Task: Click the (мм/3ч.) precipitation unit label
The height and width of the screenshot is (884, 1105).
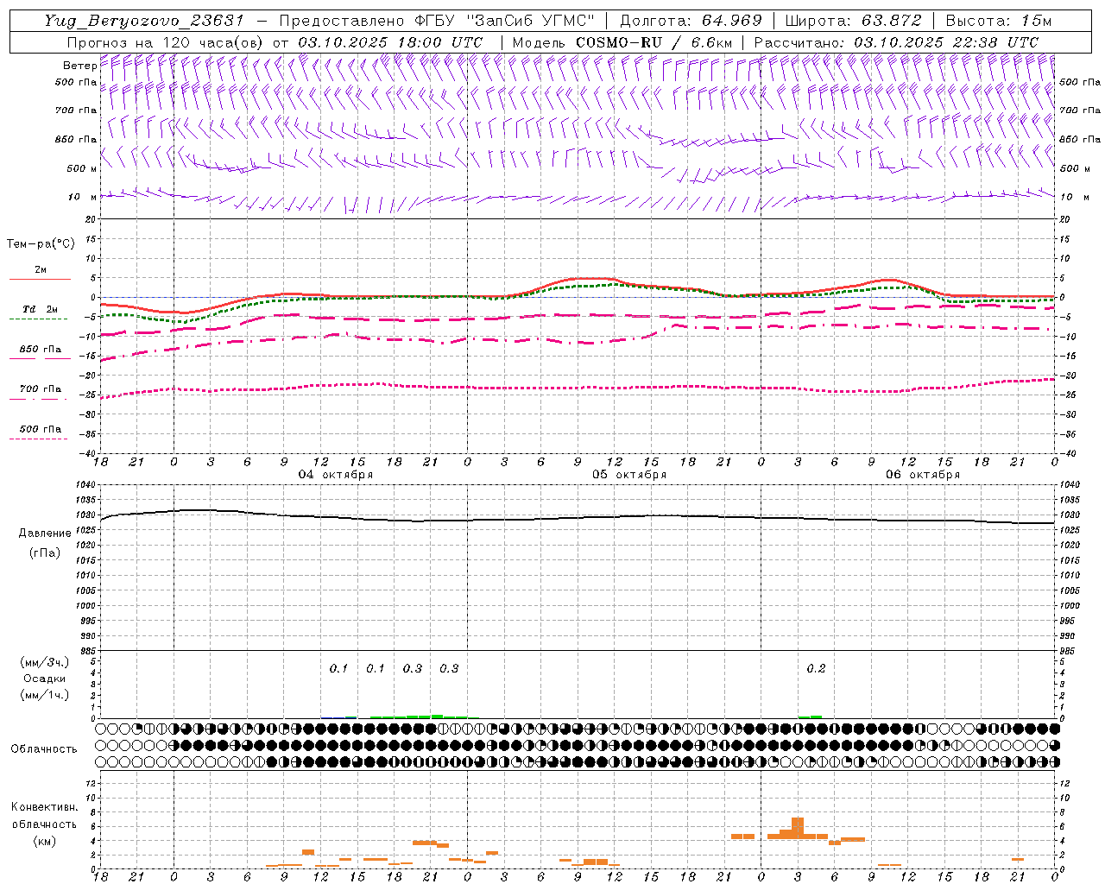Action: click(45, 662)
